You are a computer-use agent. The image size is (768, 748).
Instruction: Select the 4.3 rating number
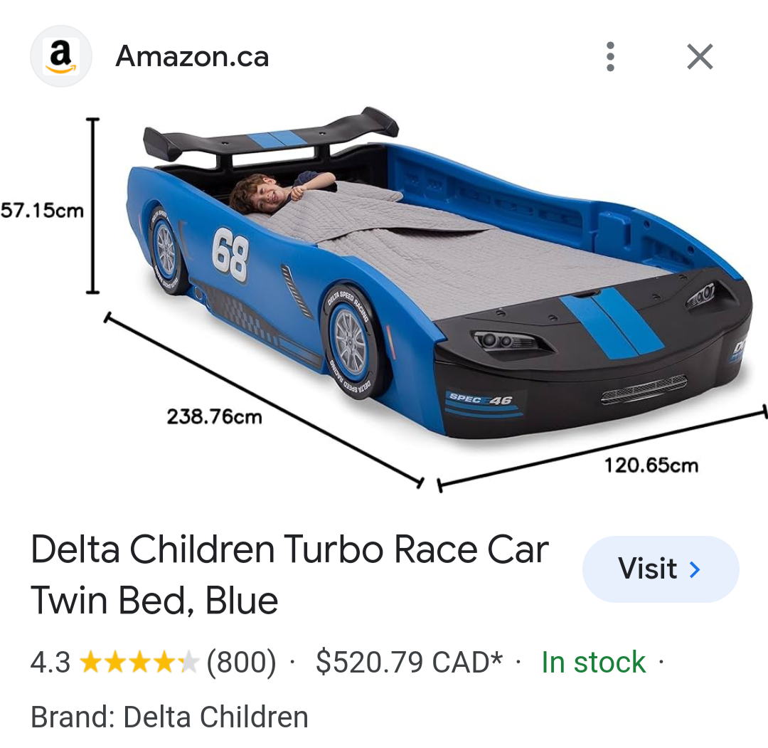(50, 662)
